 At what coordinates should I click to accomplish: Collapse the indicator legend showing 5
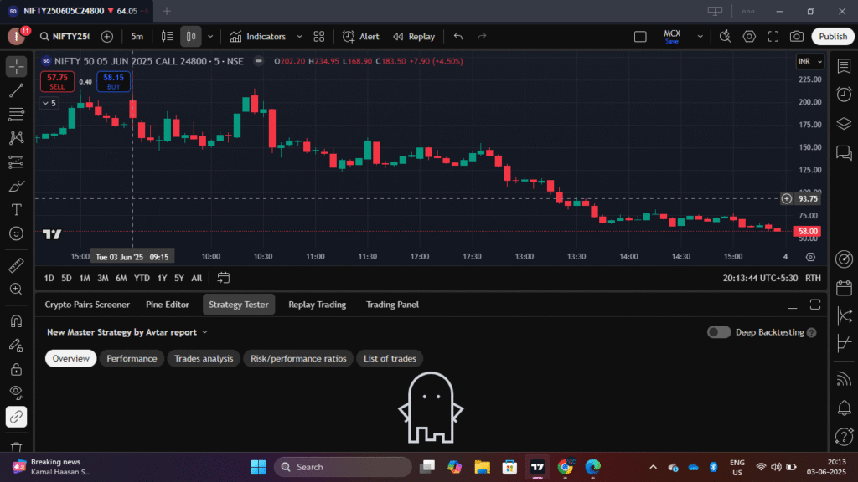(x=49, y=103)
